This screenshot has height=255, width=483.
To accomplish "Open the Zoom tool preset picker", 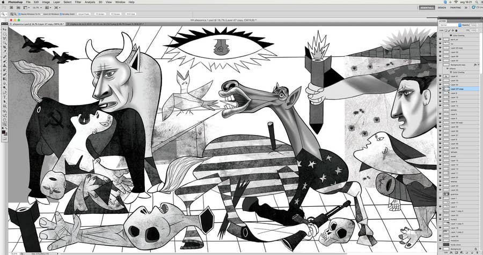I will (x=4, y=14).
